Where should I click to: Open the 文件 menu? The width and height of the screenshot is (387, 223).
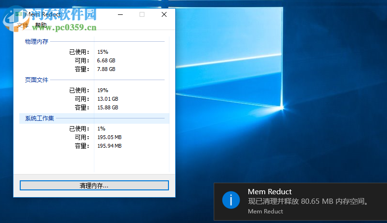point(23,25)
